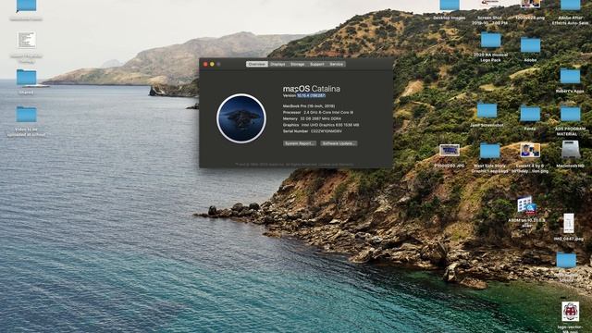The width and height of the screenshot is (592, 333).
Task: Open the document file above the Shared folder
Action: 27,40
